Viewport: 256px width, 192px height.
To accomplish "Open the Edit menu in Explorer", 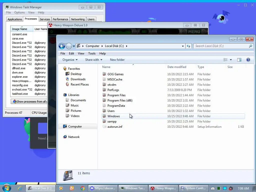I will pyautogui.click(x=71, y=53).
